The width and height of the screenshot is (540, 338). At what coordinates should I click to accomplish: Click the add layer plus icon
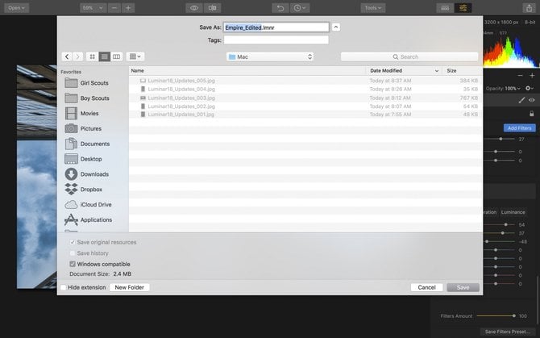point(532,76)
